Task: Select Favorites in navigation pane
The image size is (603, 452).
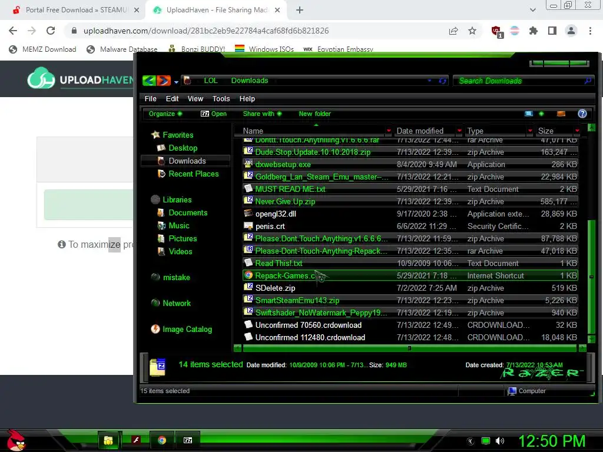Action: [178, 135]
